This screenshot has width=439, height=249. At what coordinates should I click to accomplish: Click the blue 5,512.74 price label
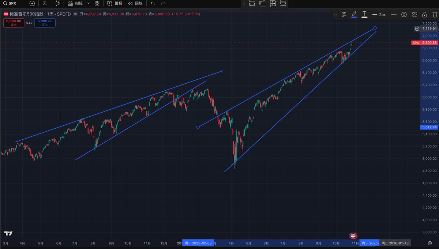(x=429, y=127)
